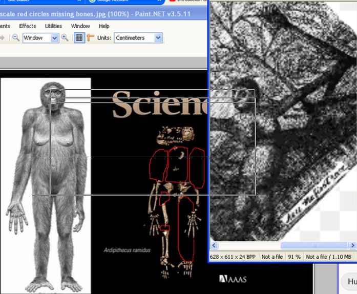Click the 'Not a file / 1.10 MB' status entry
Image resolution: width=357 pixels, height=294 pixels.
[328, 257]
